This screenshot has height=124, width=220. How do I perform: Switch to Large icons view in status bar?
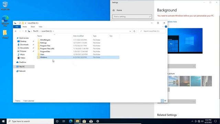pos(165,101)
